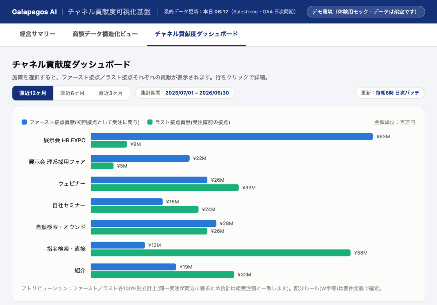Click the Galapagos AI logo text
Screen dimensions: 437x305
tap(34, 12)
